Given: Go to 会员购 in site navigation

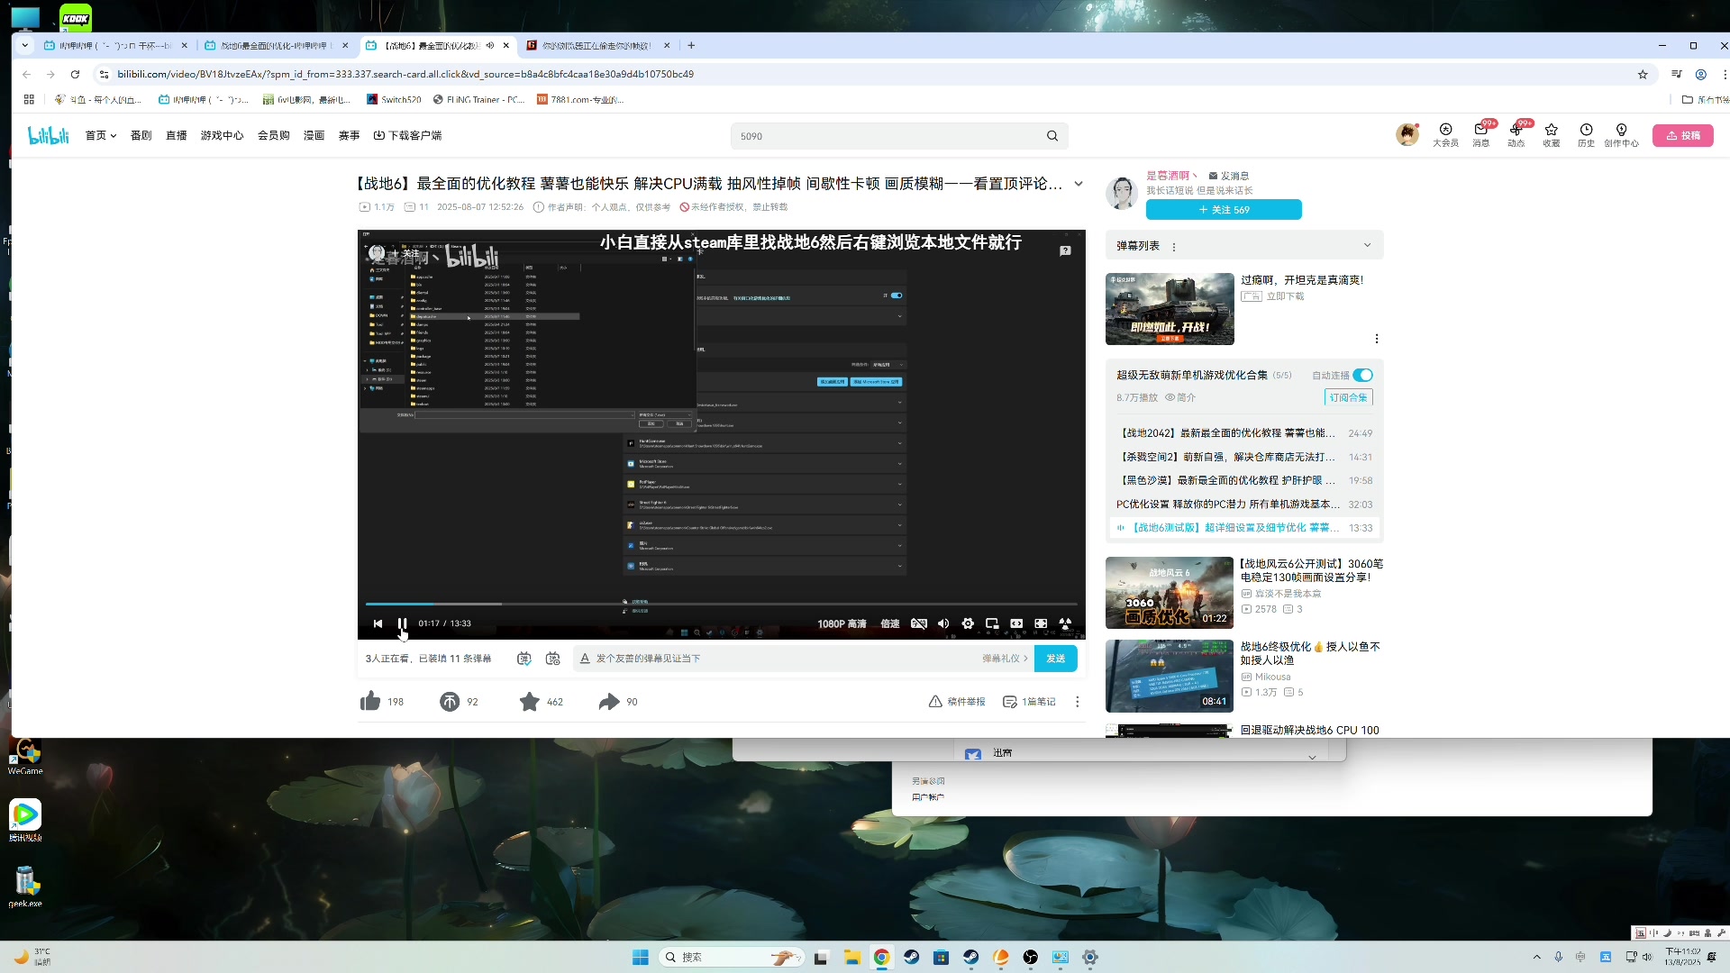Looking at the screenshot, I should (273, 136).
